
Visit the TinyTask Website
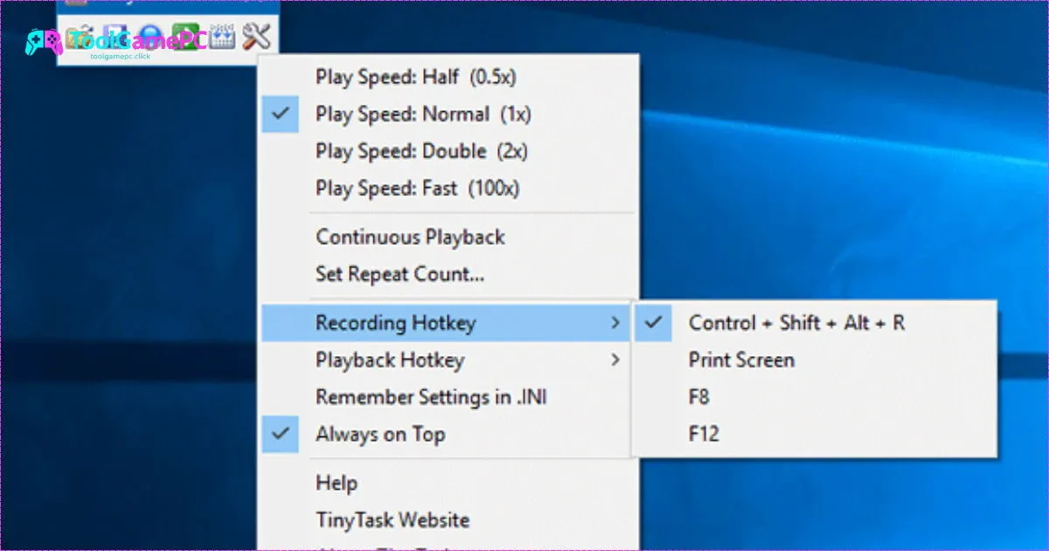[393, 519]
